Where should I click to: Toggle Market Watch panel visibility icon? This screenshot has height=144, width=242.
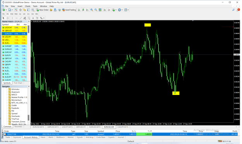point(16,10)
